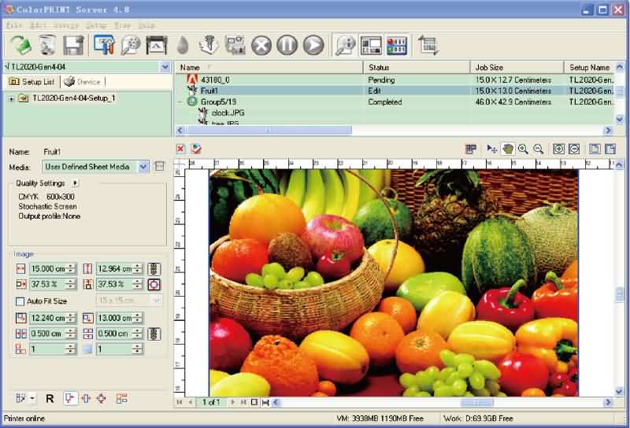Click the Cancel job X toolbar button

coord(261,45)
